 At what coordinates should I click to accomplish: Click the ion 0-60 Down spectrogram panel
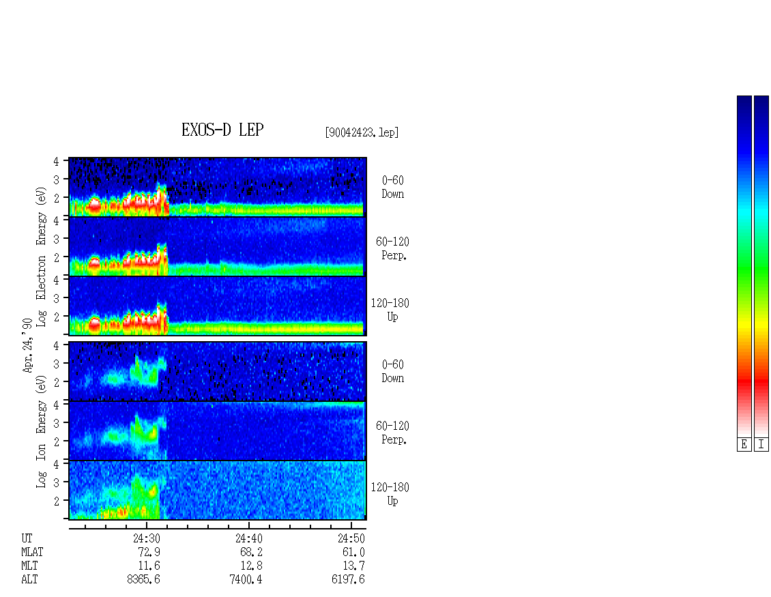[x=218, y=371]
